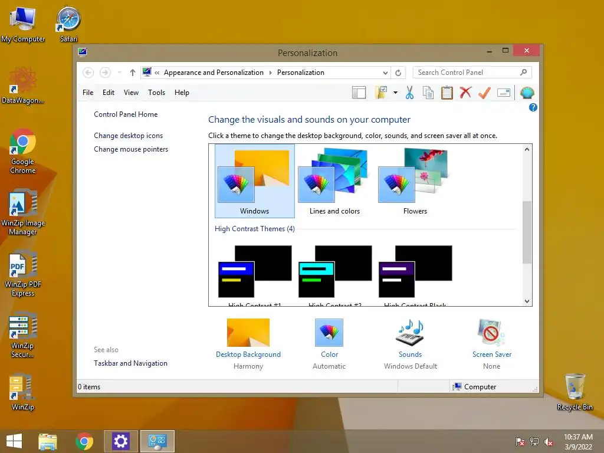Expand the address bar history dropdown
Viewport: 604px width, 453px height.
point(385,73)
